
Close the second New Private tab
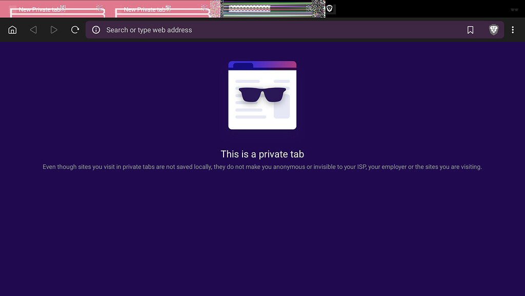point(205,8)
